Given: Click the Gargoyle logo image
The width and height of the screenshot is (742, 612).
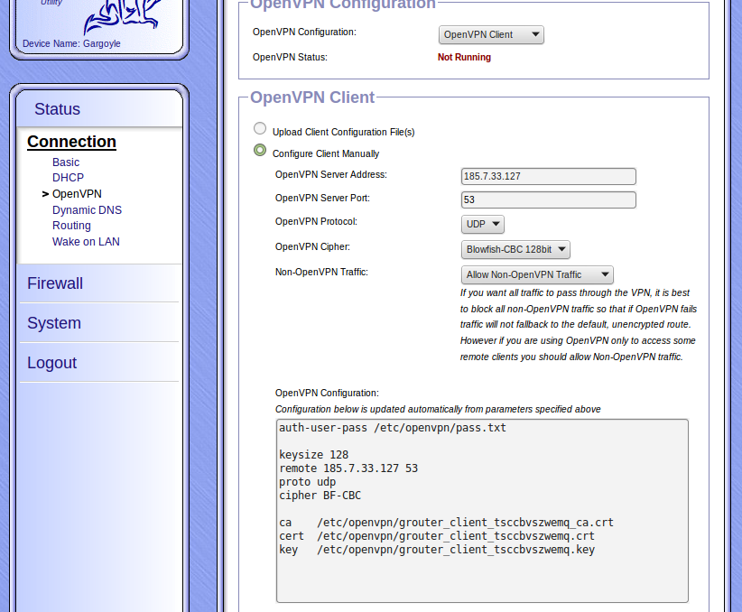Looking at the screenshot, I should [122, 17].
